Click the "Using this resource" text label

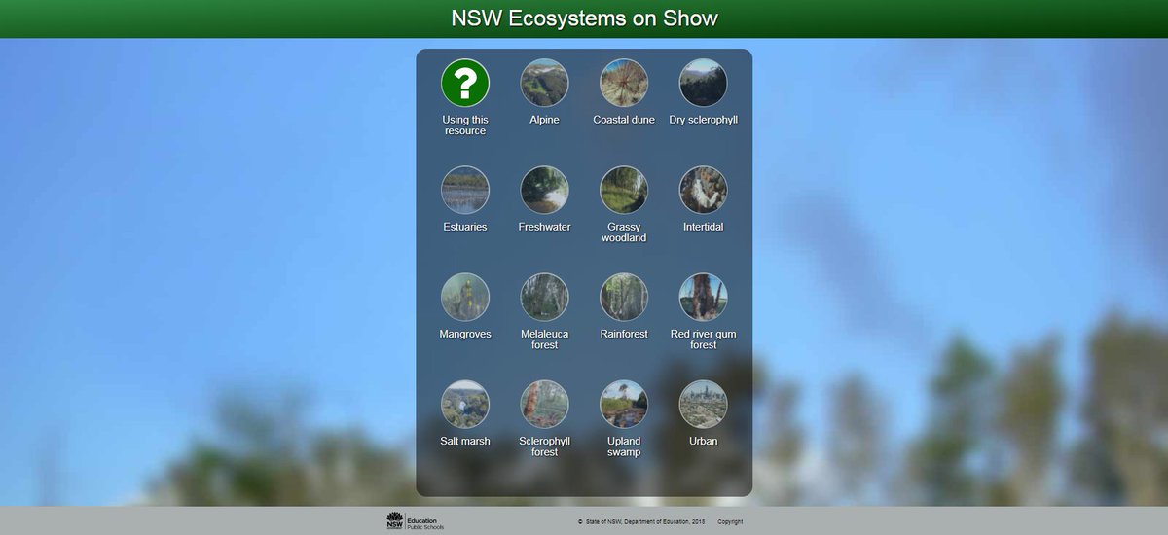pos(465,125)
